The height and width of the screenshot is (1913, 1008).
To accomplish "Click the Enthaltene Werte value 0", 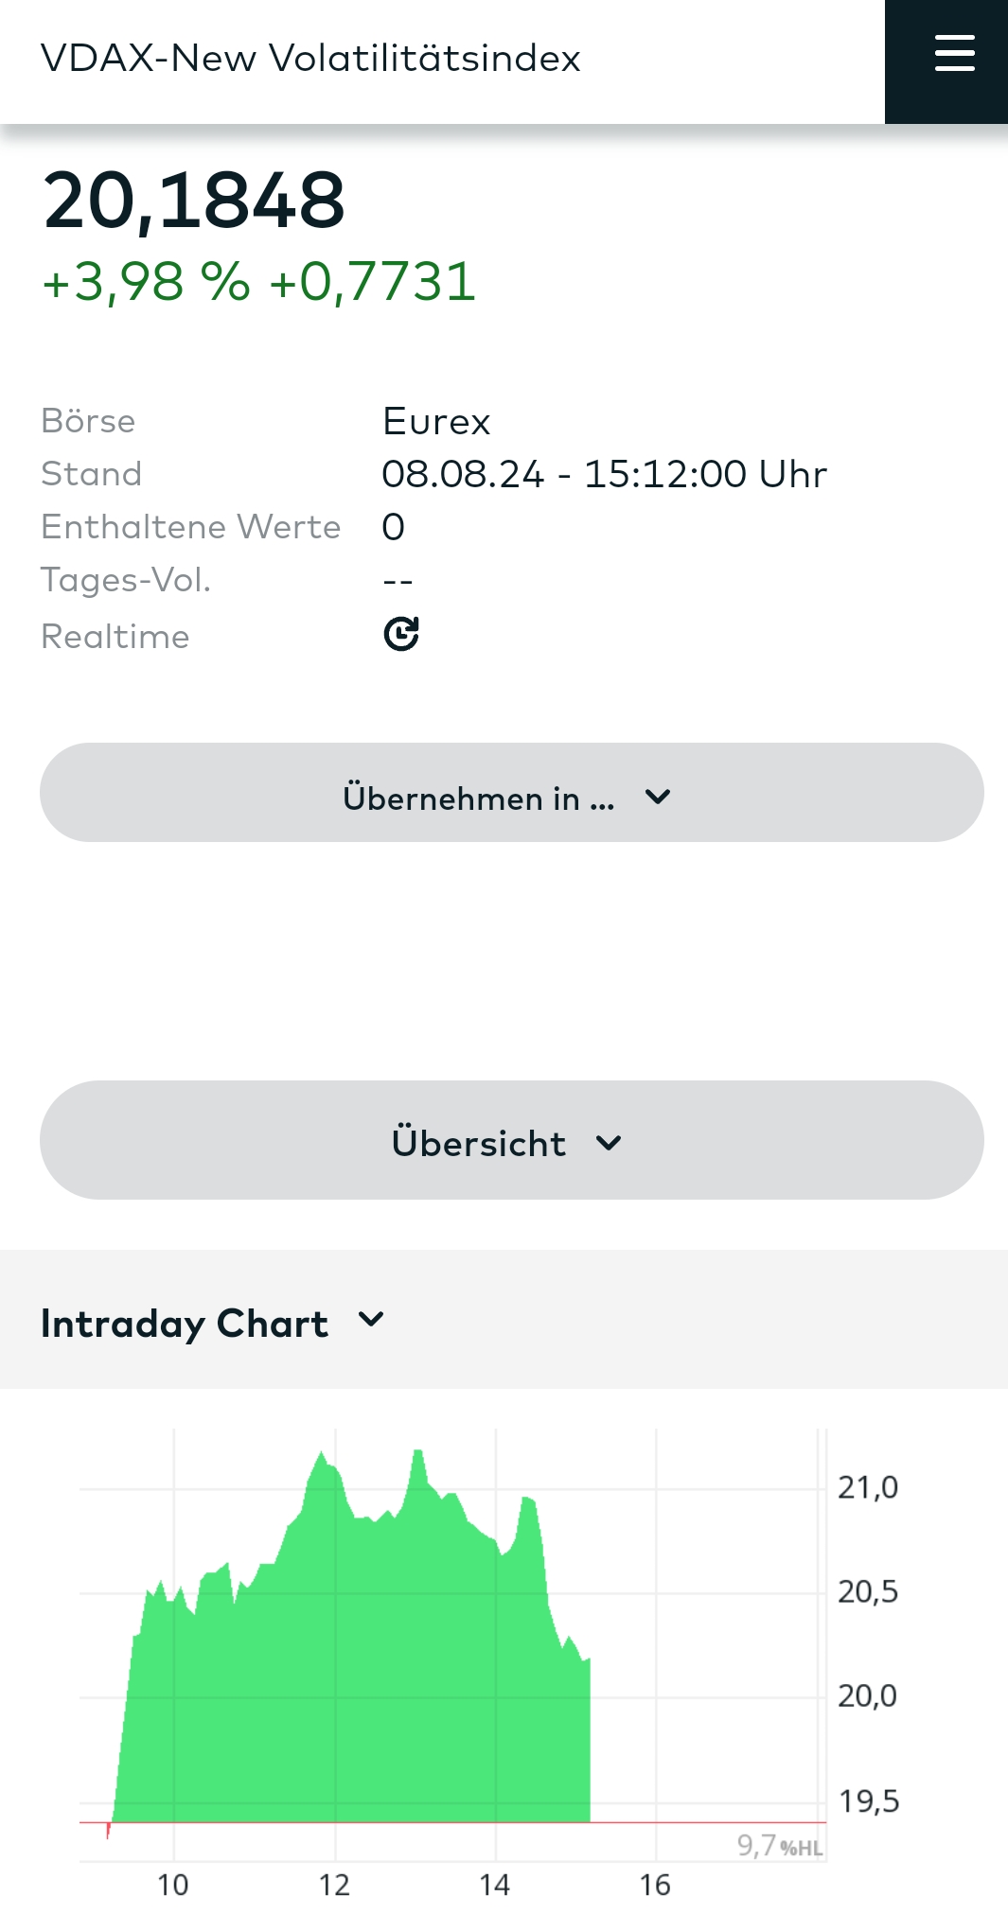I will pos(393,528).
